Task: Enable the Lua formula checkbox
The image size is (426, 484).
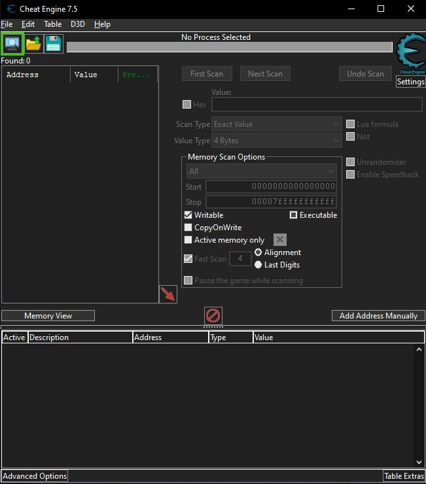Action: click(x=350, y=124)
